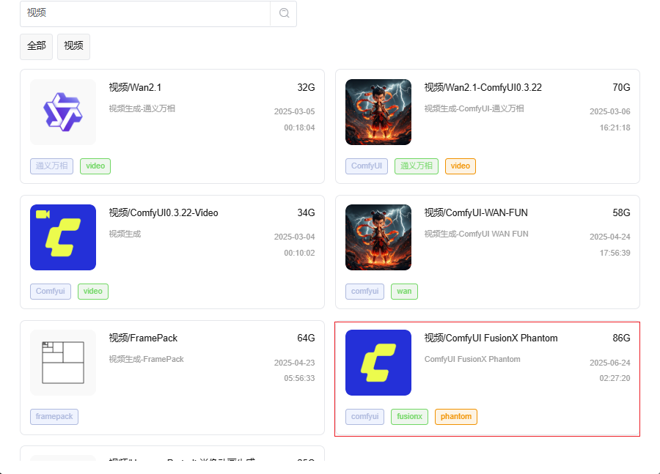Open the 视频/Wan2.1 title
Viewport: 660px width, 474px height.
(x=135, y=87)
